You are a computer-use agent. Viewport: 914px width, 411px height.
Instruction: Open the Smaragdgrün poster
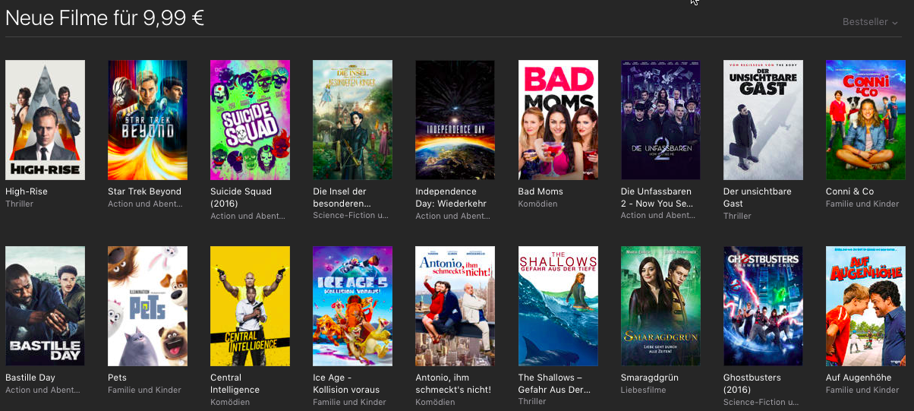click(x=660, y=306)
